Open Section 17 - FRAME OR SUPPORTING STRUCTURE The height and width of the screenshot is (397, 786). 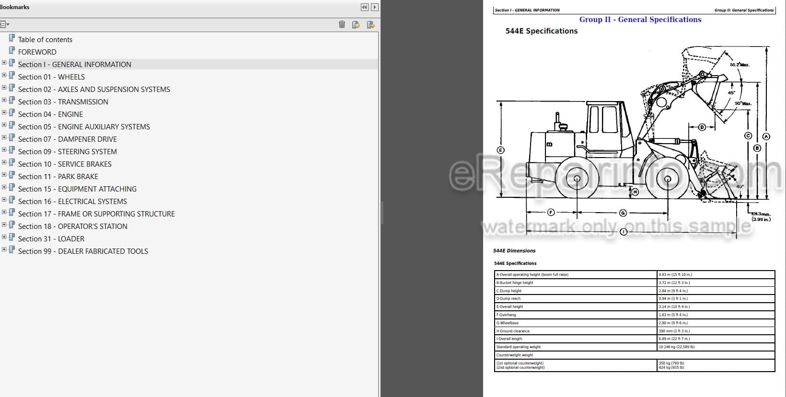pyautogui.click(x=96, y=214)
